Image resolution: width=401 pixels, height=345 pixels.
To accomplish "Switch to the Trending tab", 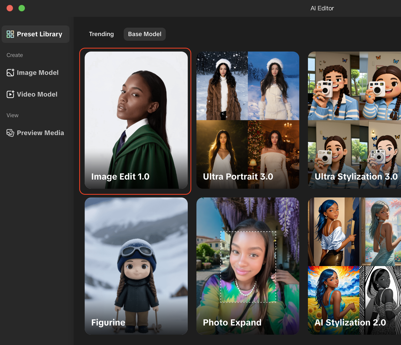I will (x=101, y=34).
